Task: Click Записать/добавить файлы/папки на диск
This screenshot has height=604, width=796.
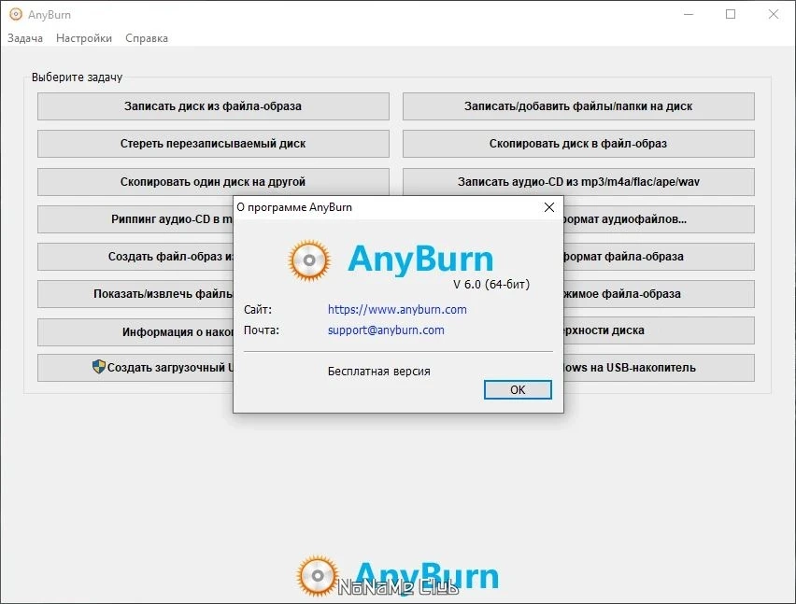Action: [x=578, y=106]
